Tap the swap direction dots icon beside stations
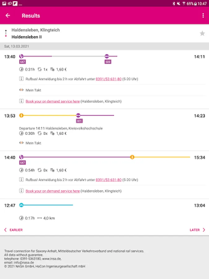Screen dimensions: 209x279 [6, 33]
